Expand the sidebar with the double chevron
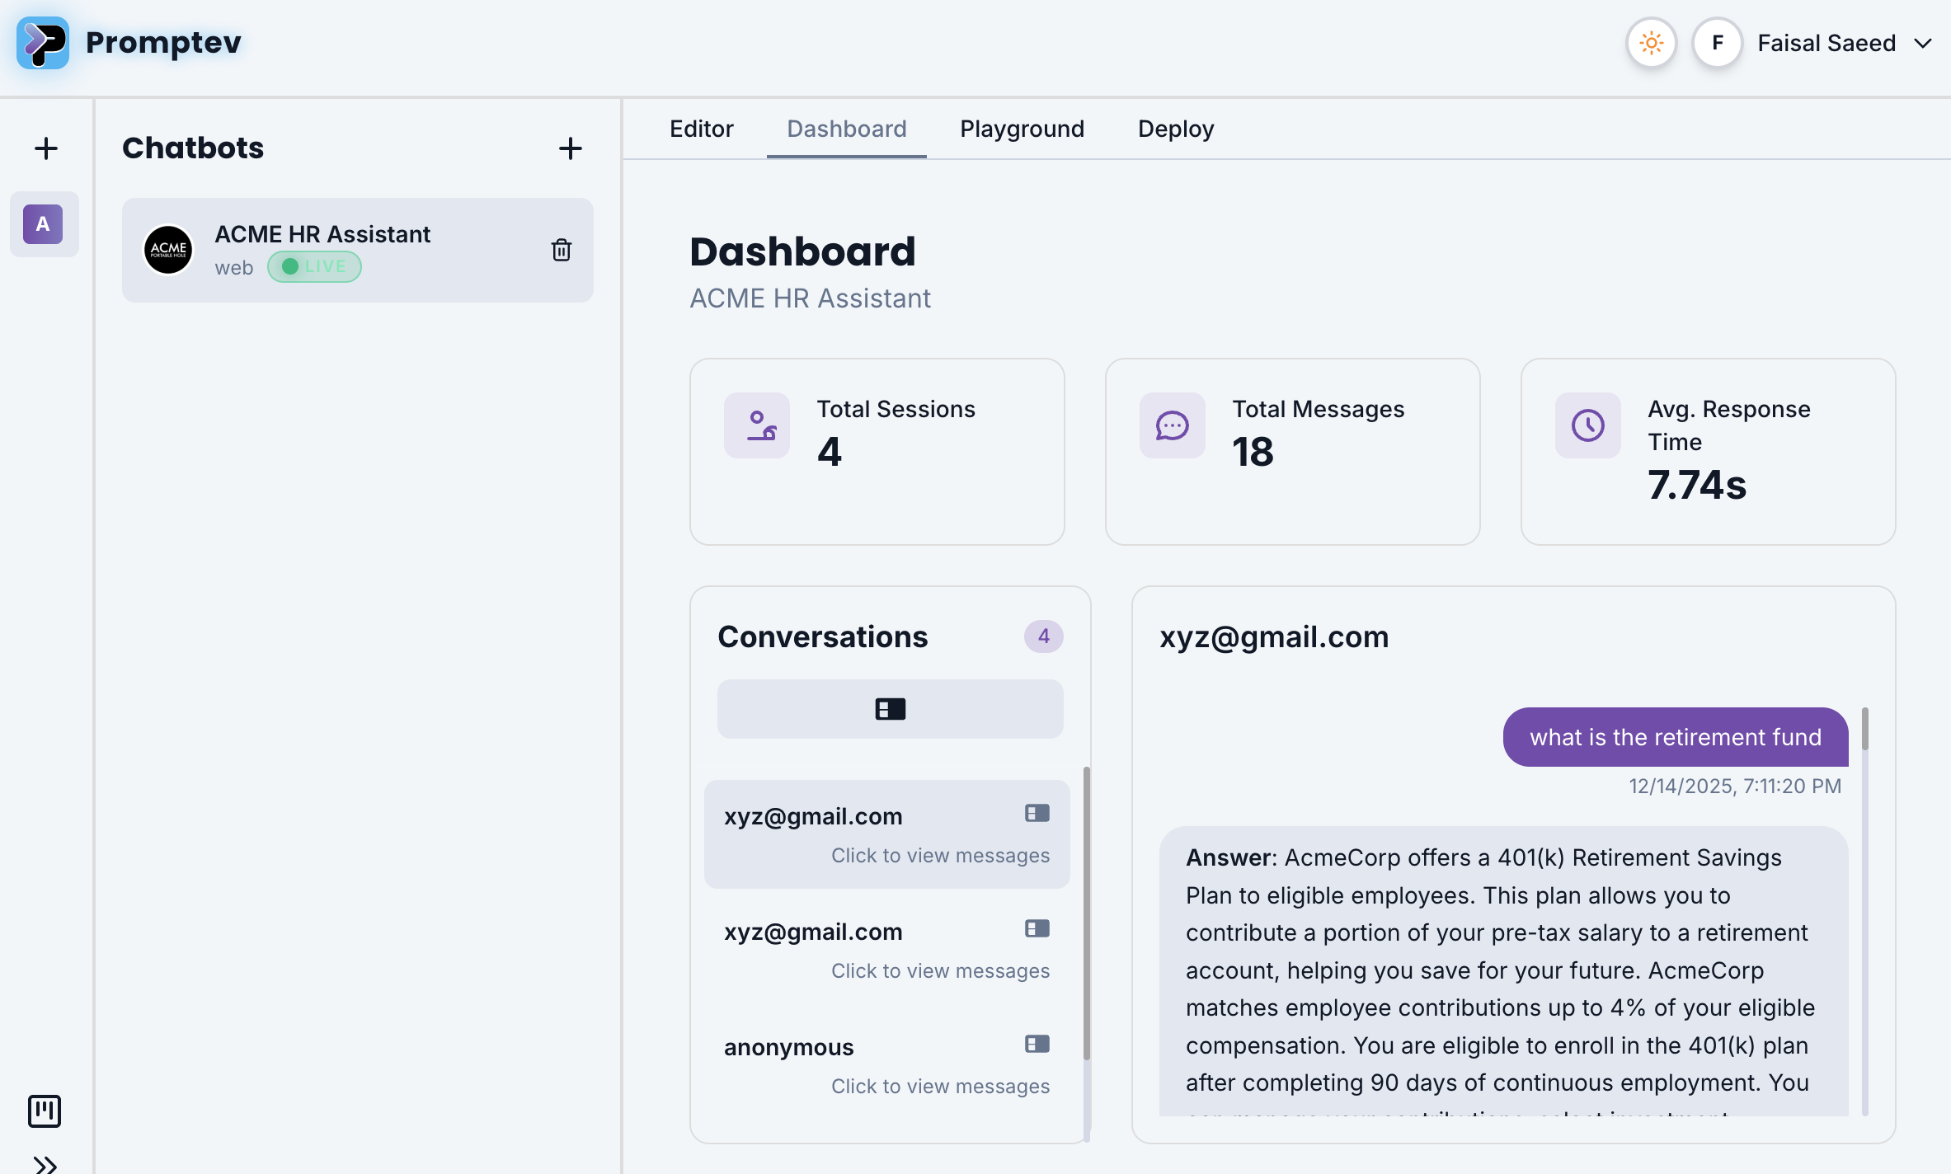This screenshot has height=1174, width=1951. tap(45, 1164)
